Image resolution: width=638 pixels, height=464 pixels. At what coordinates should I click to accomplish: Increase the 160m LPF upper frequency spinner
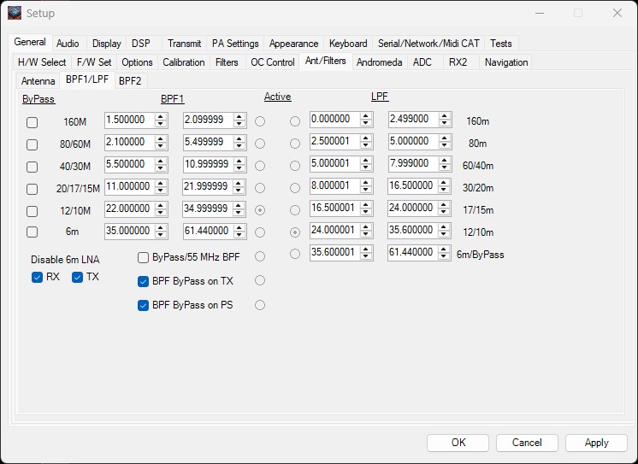pyautogui.click(x=444, y=117)
